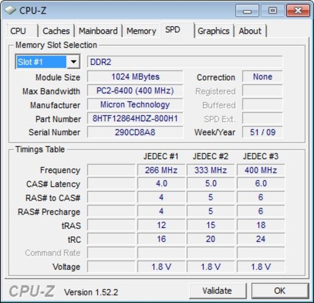Click the empty Registered field
Viewport: 314px width, 303px height.
(262, 90)
